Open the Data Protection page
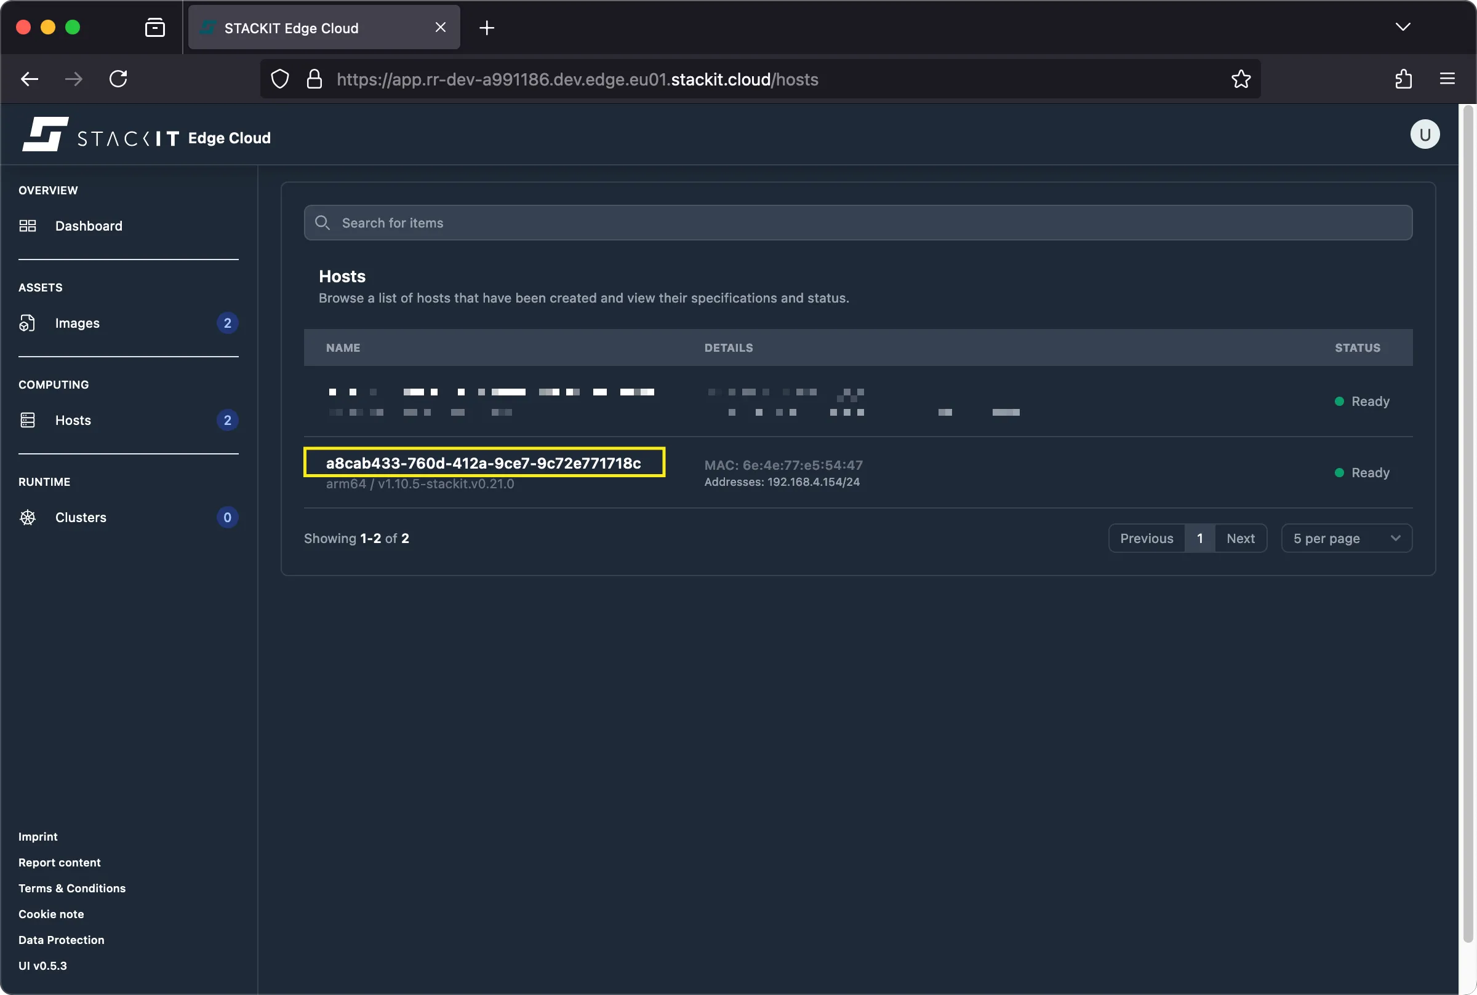This screenshot has height=995, width=1477. 61,939
